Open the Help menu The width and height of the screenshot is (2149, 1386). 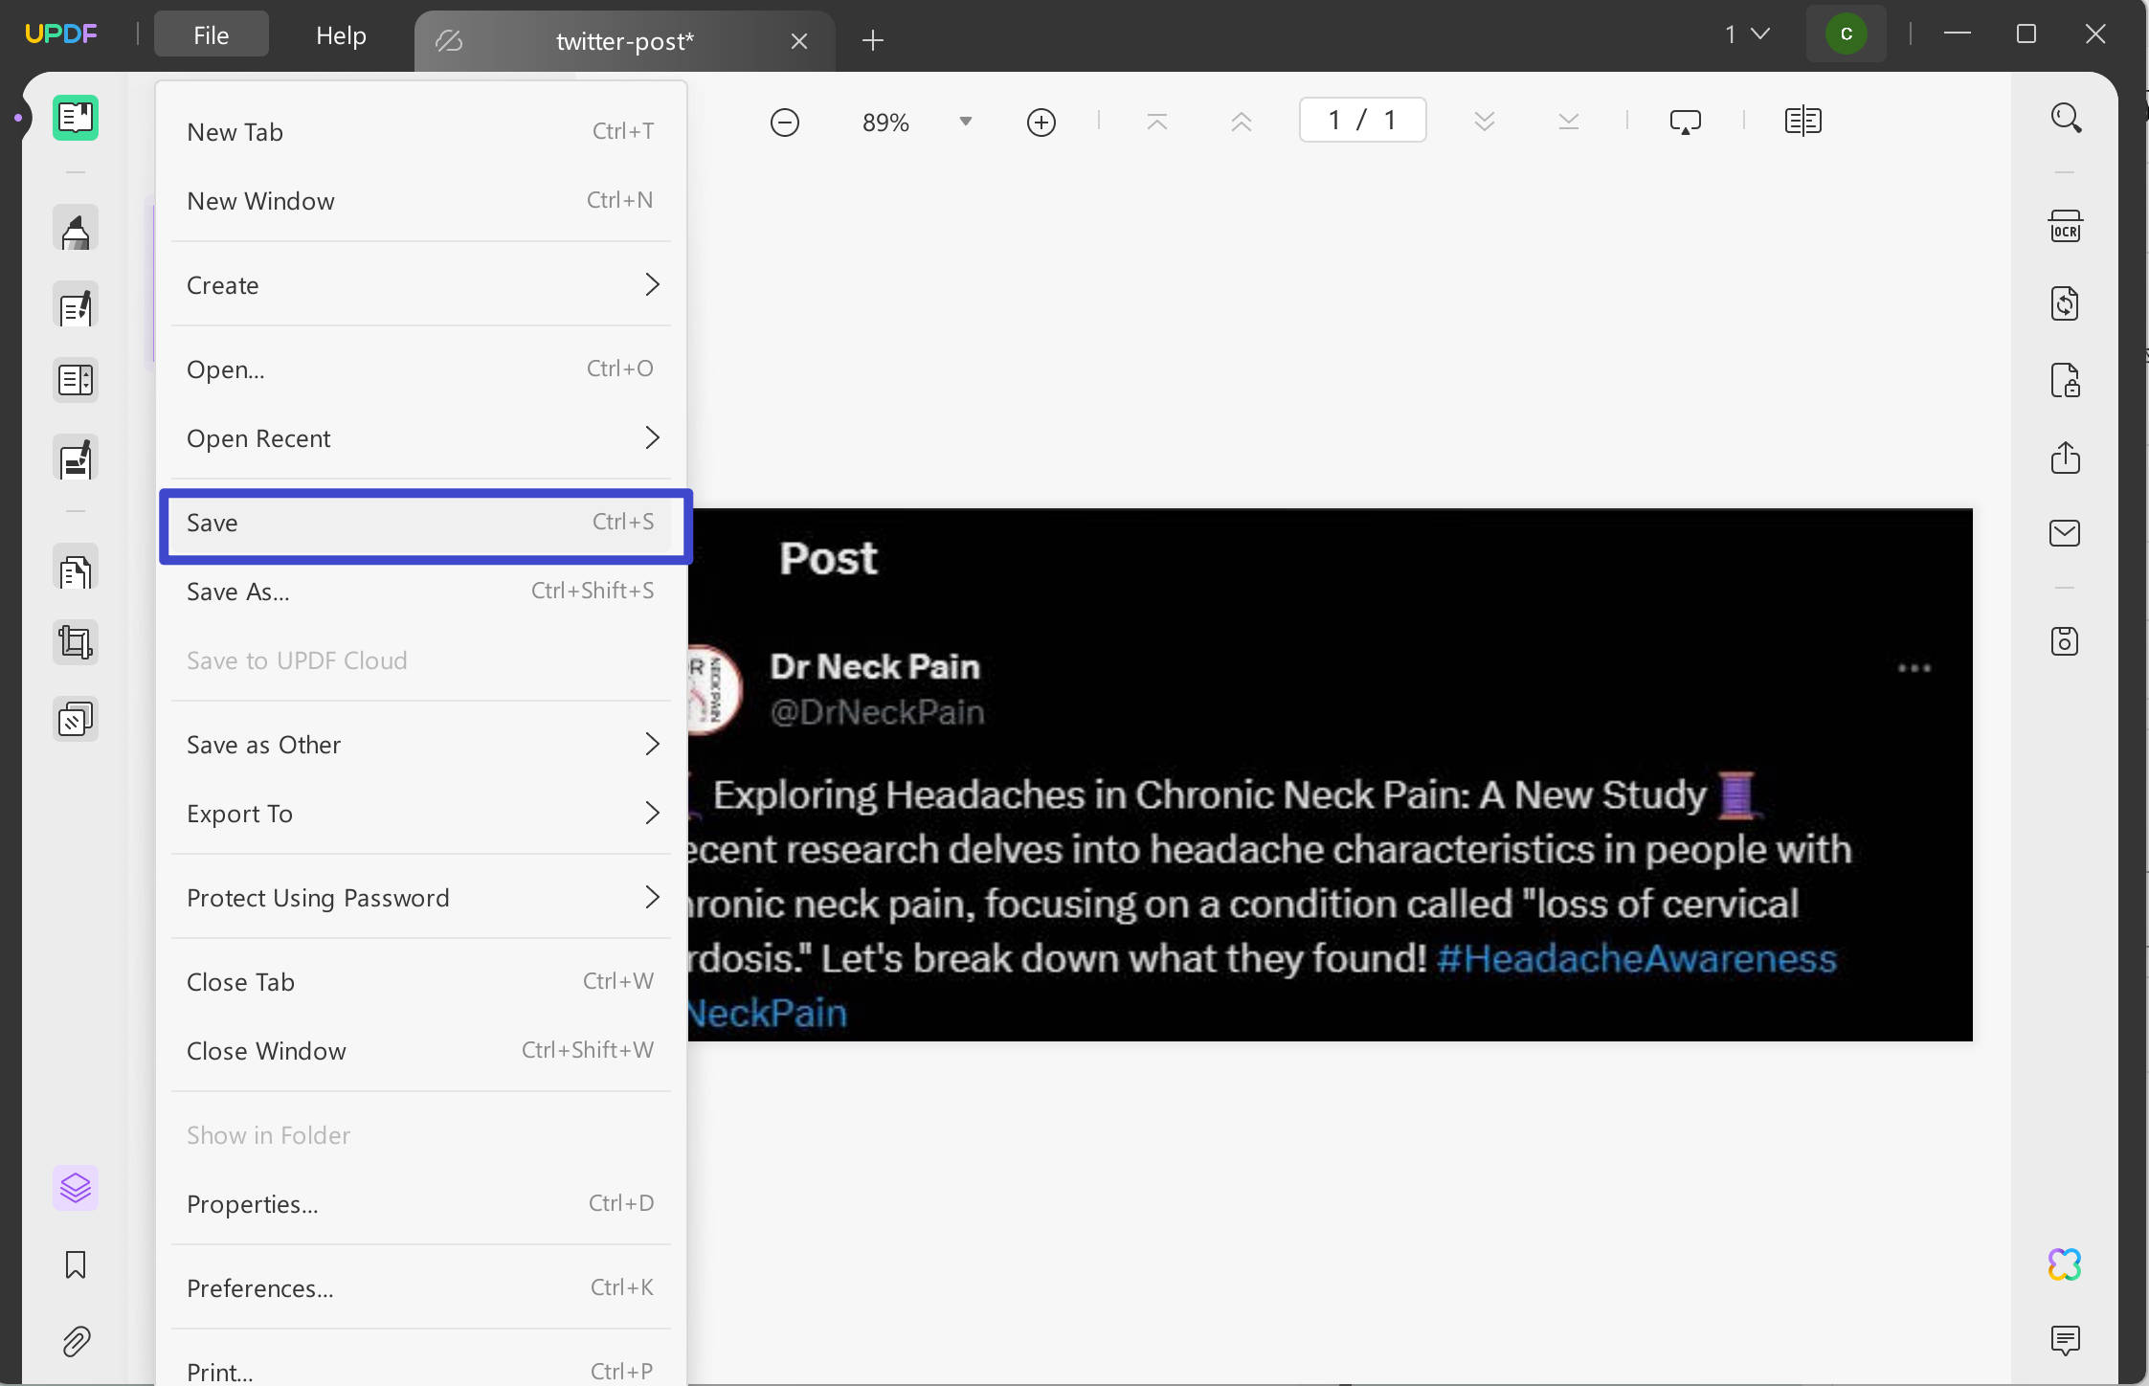click(341, 35)
